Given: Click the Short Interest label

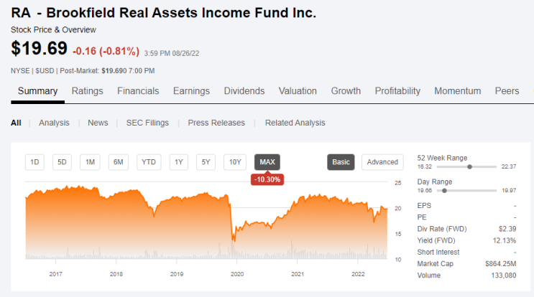Looking at the screenshot, I should pyautogui.click(x=438, y=252).
